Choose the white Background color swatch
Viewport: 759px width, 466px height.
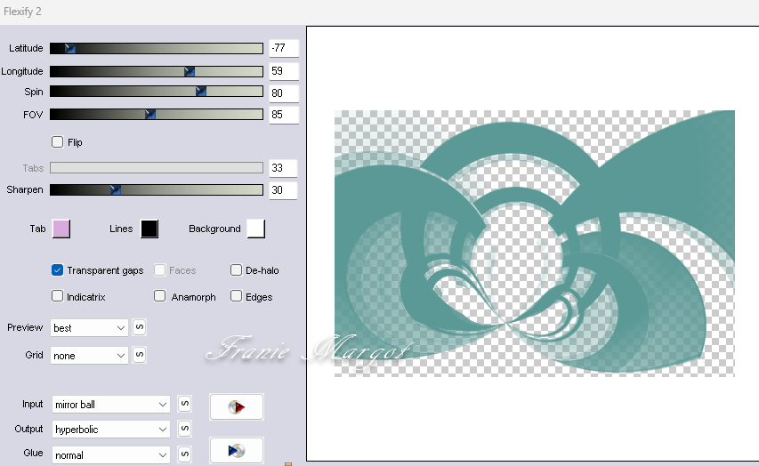click(x=256, y=229)
